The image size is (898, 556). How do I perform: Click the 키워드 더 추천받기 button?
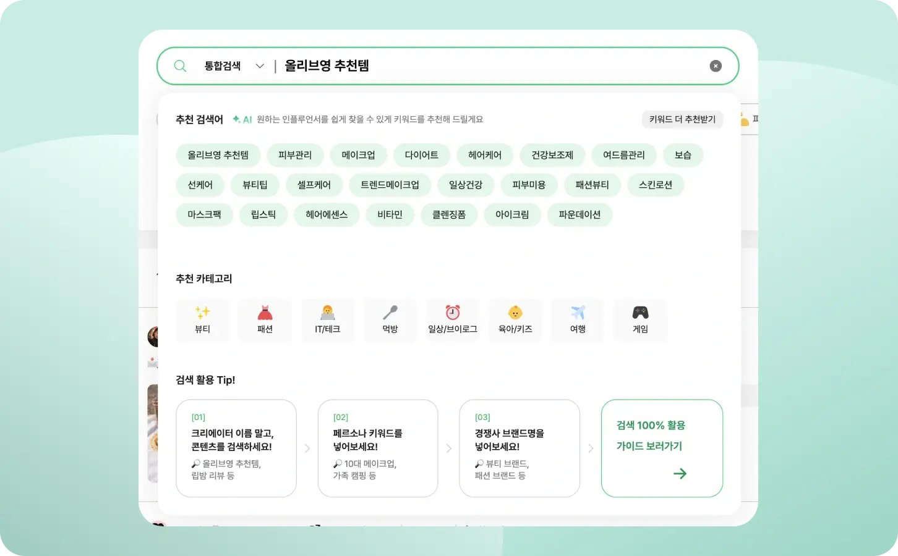pos(682,119)
